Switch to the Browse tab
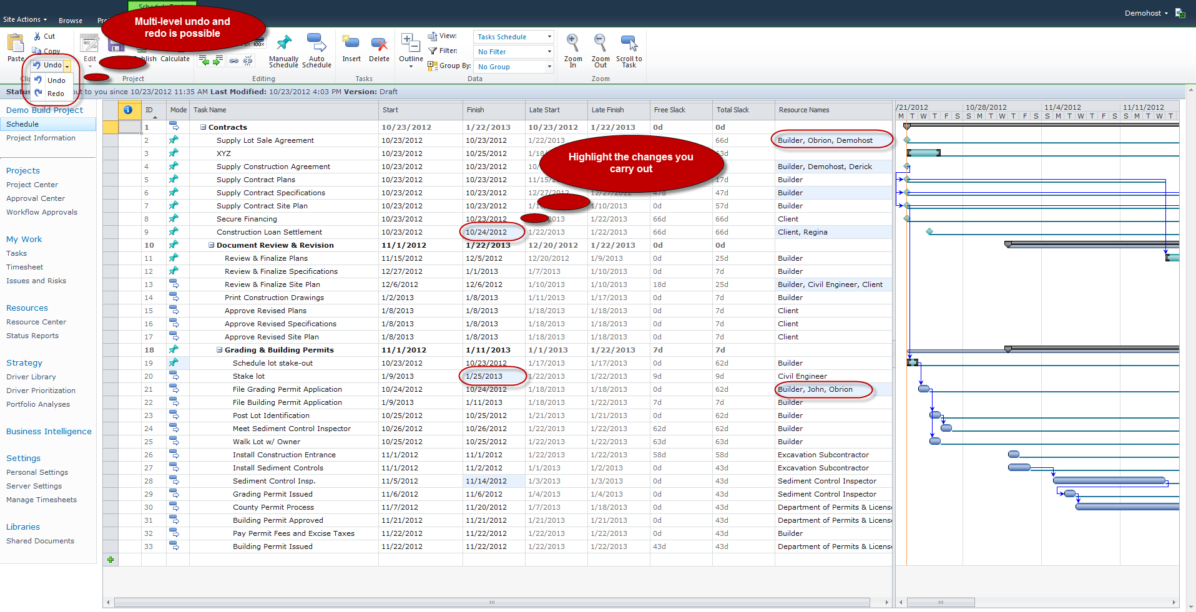1196x612 pixels. [x=71, y=21]
